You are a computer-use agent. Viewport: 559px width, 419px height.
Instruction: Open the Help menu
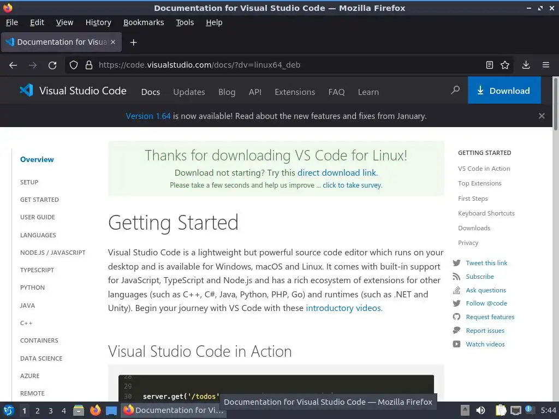pyautogui.click(x=214, y=22)
